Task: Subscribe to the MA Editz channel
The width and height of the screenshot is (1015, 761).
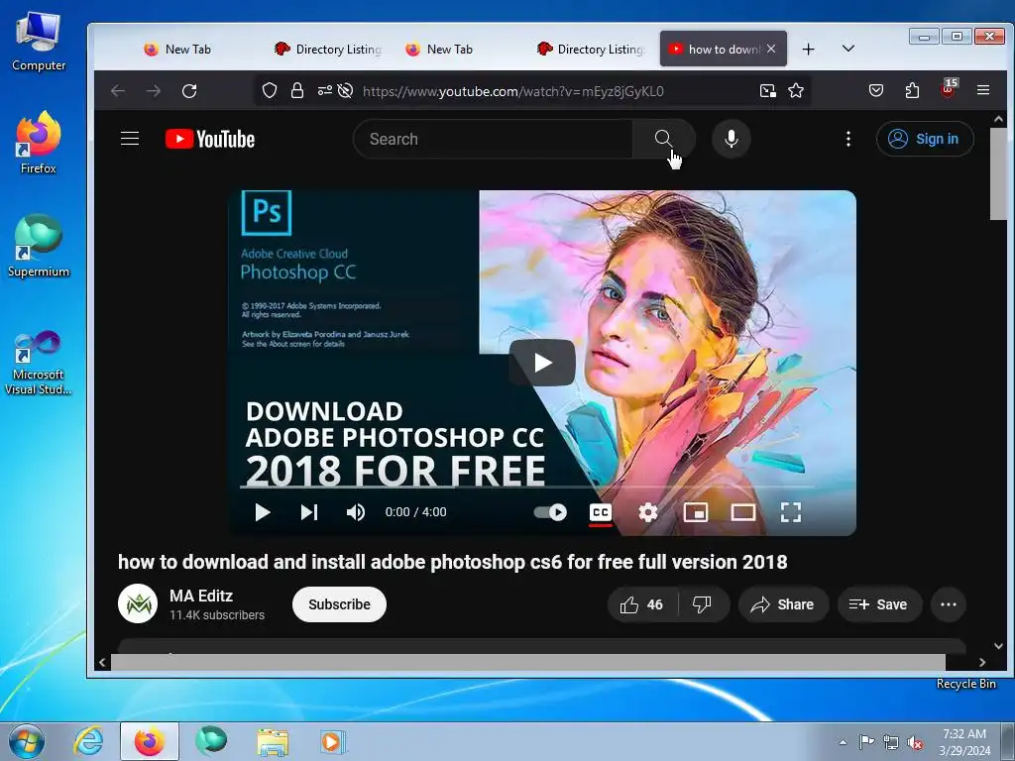Action: coord(339,604)
